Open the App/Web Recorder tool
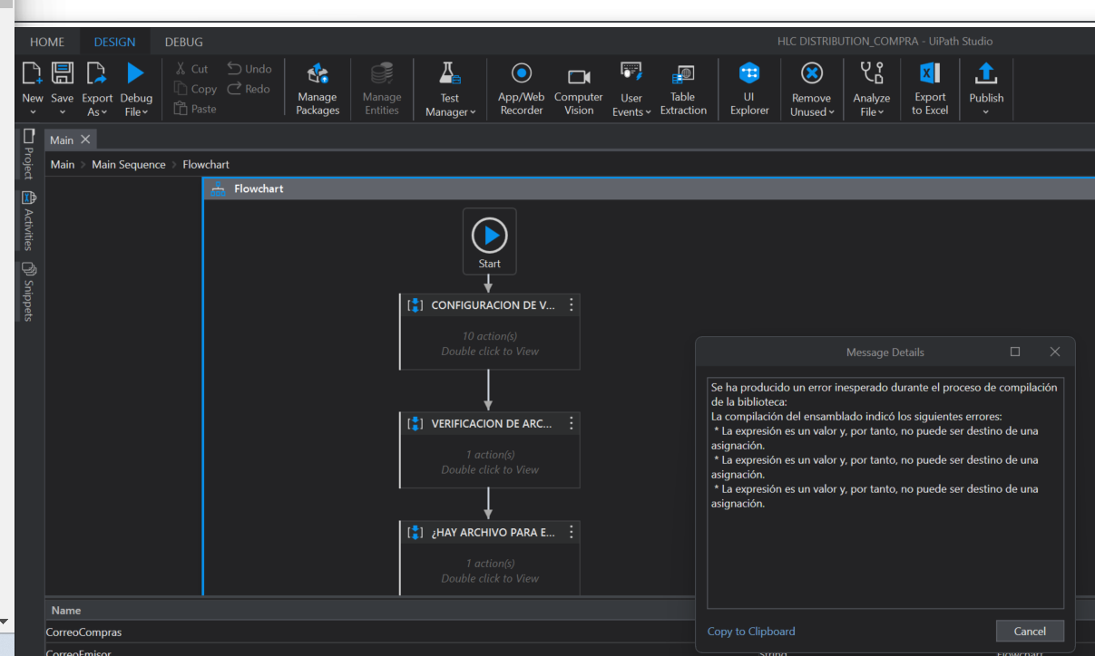 (x=521, y=89)
